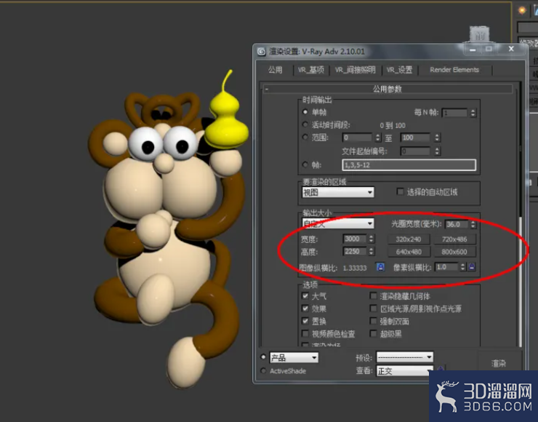
Task: Open the 产品 mode dropdown
Action: [294, 358]
